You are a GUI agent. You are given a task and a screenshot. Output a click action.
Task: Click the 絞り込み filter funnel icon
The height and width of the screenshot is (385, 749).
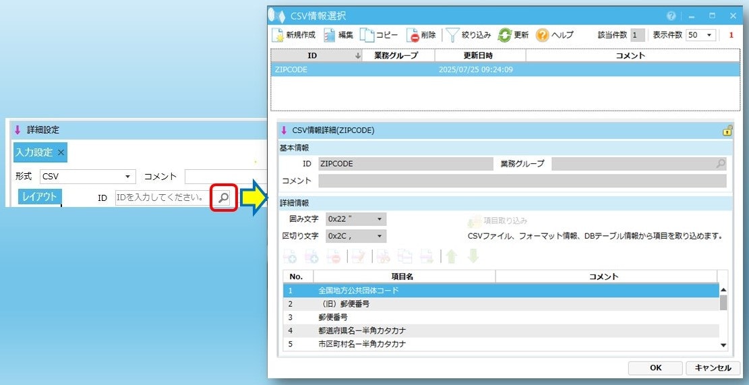tap(452, 35)
